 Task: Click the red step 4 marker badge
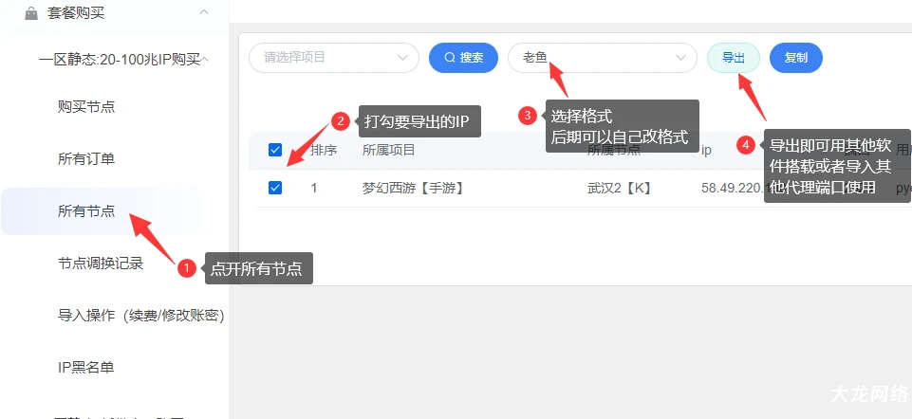[746, 145]
